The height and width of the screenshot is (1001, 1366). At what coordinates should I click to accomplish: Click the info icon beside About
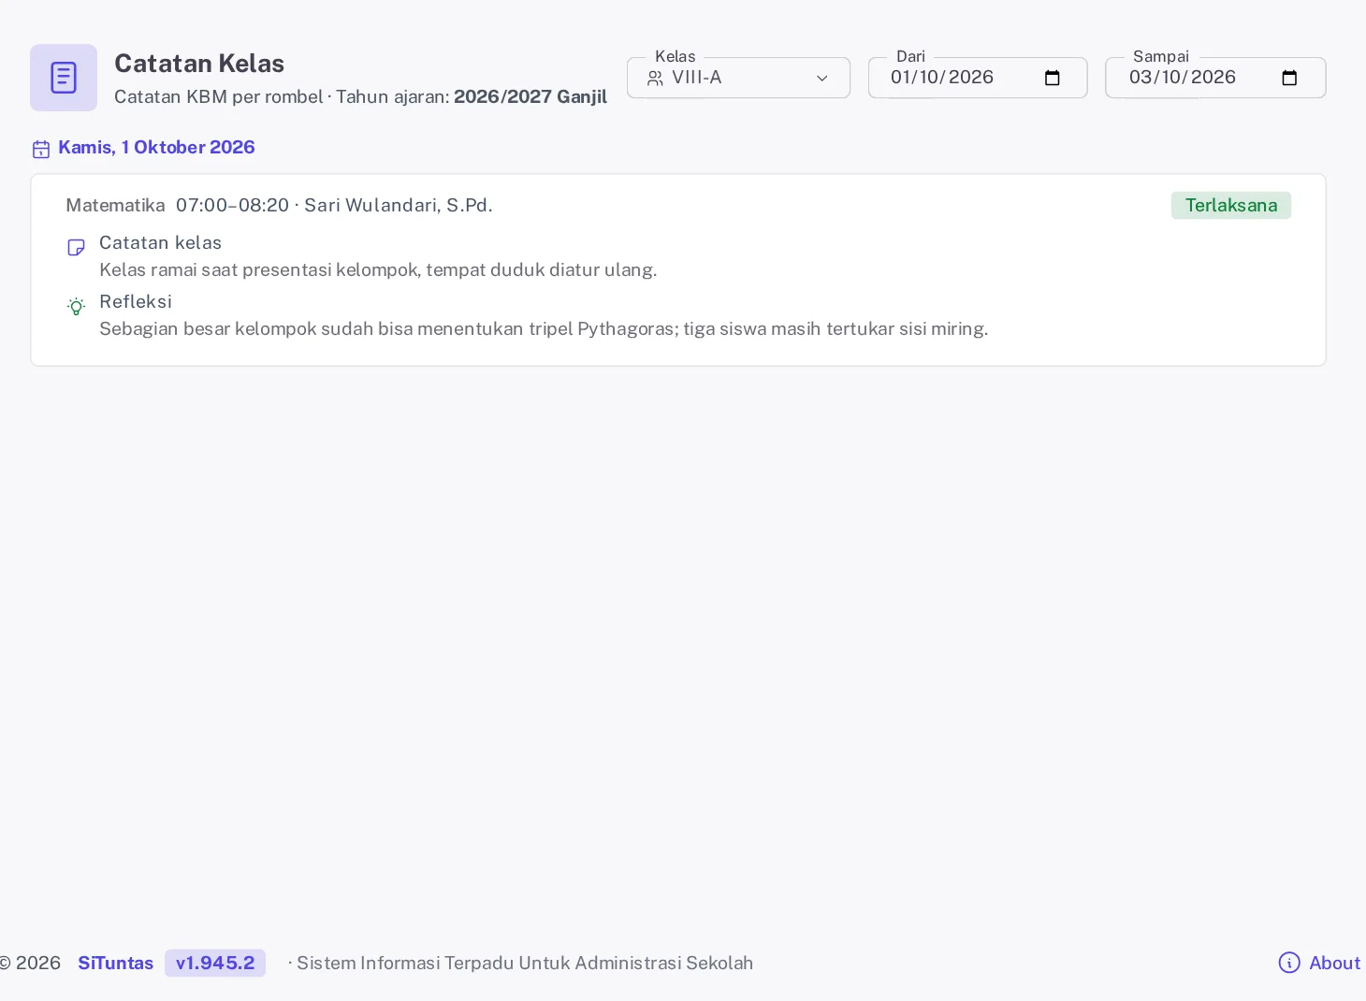click(1289, 963)
